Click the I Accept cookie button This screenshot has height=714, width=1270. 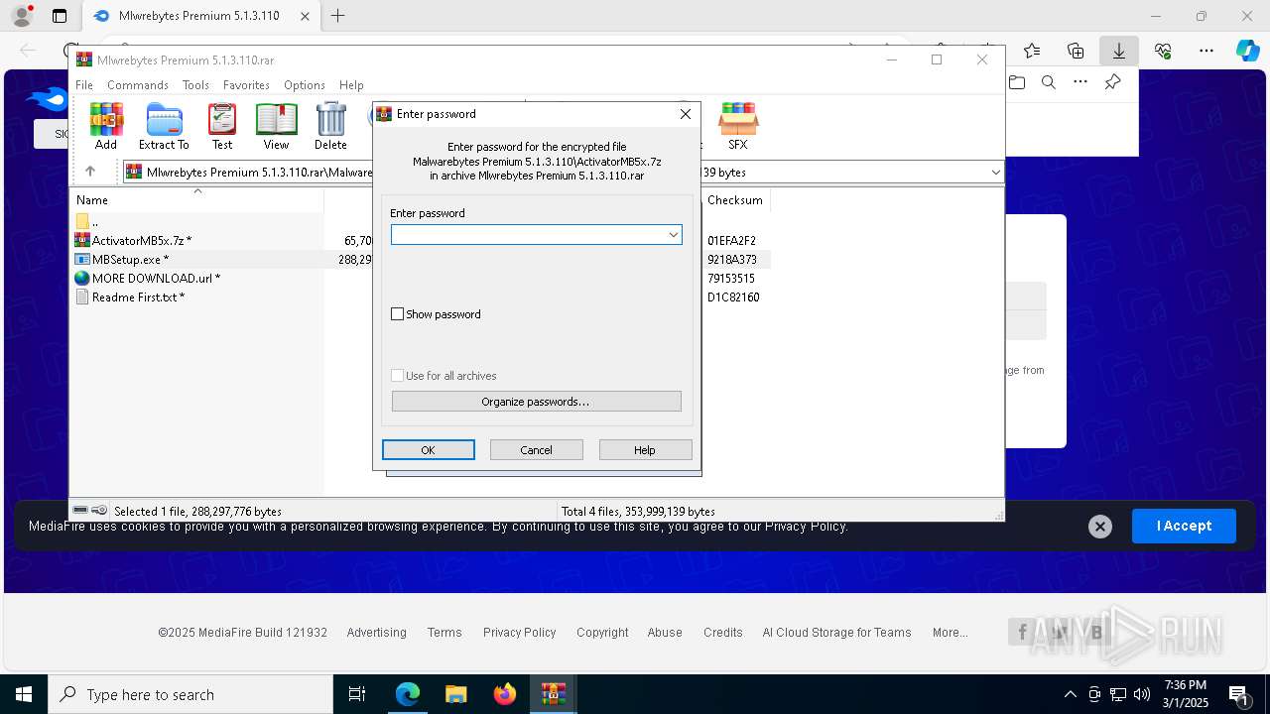point(1184,527)
